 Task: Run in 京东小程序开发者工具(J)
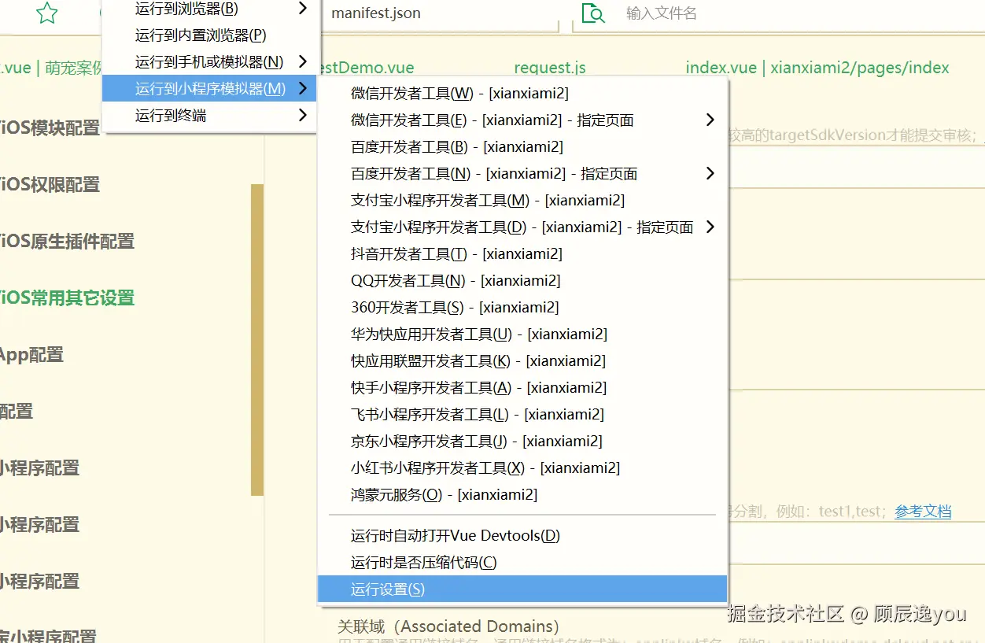coord(522,442)
